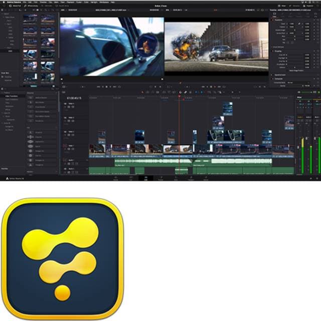The image size is (321, 321).
Task: Toggle the Mixer panel button
Action: [x=282, y=6]
